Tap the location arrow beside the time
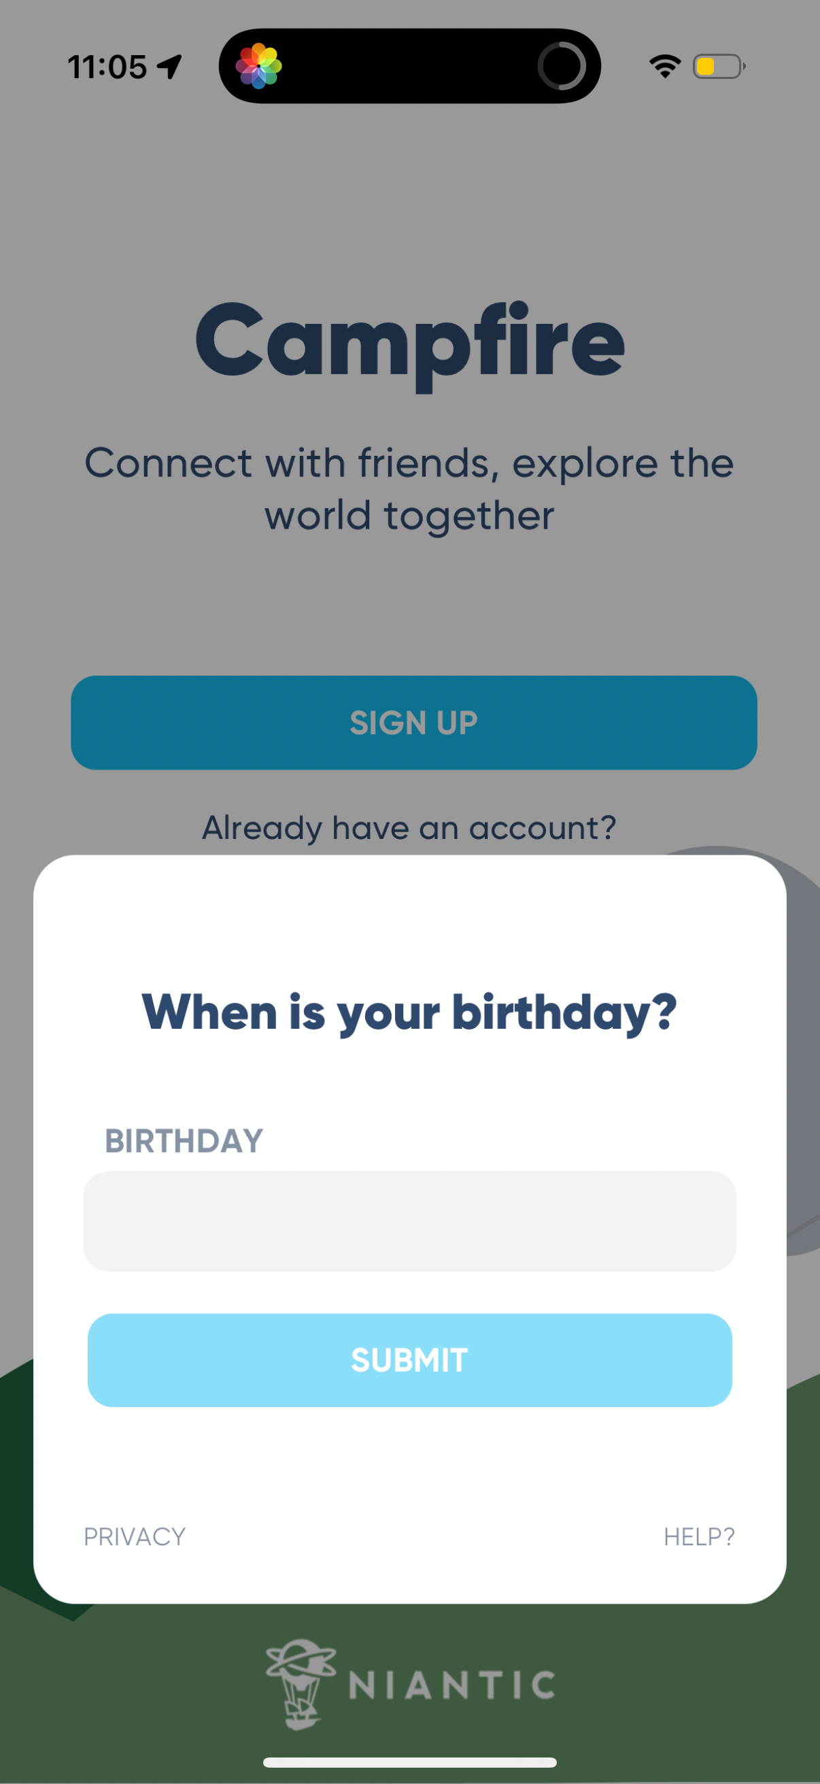The width and height of the screenshot is (820, 1784). point(170,67)
